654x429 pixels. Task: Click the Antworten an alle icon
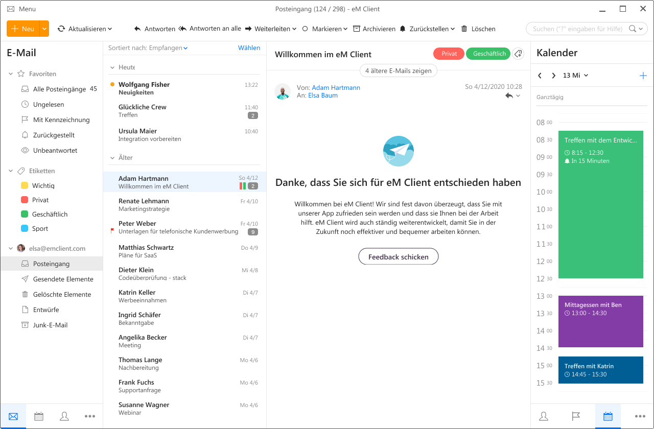tap(182, 29)
